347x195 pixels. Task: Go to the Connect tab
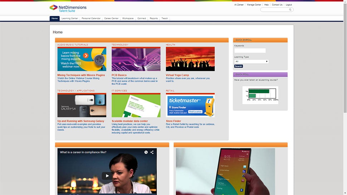142,18
